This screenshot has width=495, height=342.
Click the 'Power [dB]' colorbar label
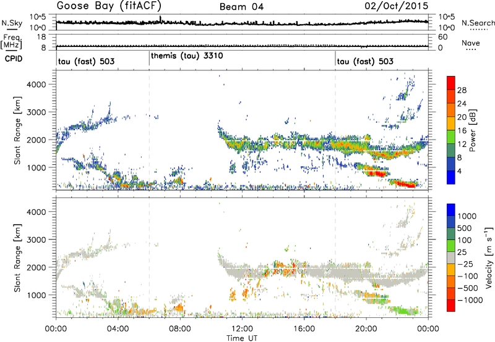(x=473, y=130)
